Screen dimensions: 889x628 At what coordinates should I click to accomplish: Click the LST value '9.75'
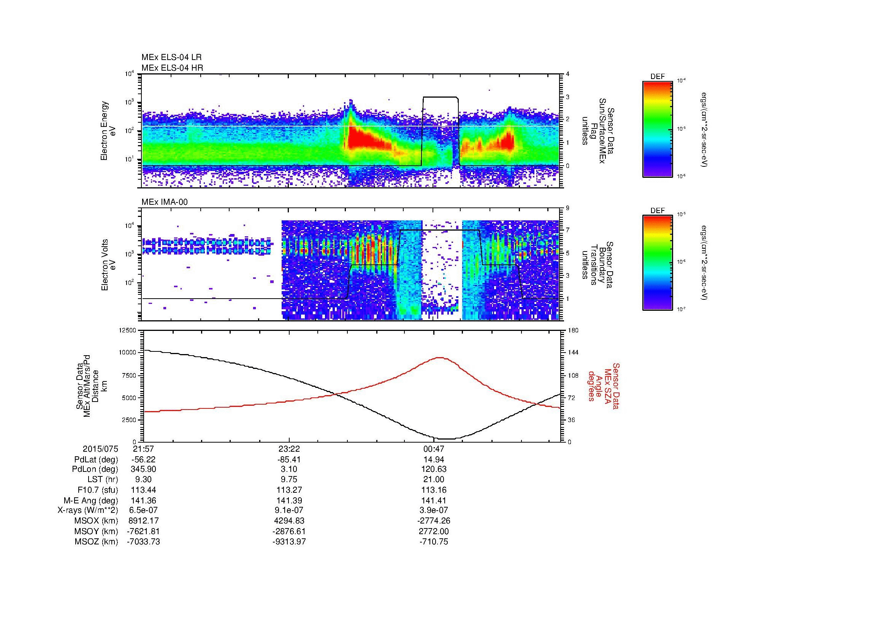click(x=289, y=480)
